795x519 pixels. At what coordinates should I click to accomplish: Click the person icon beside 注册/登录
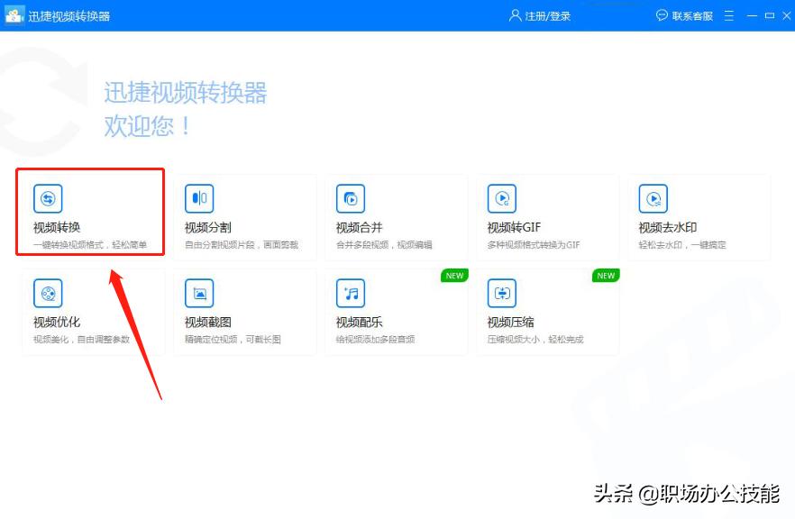tap(514, 14)
